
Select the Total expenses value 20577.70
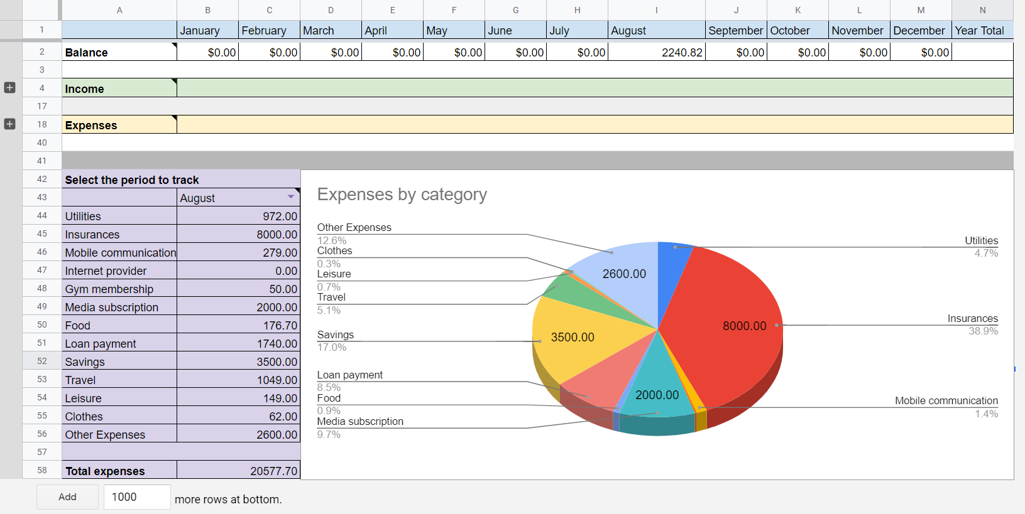(238, 471)
